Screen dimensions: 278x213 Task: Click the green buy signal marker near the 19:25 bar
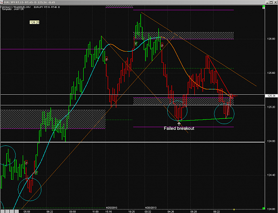136,43
